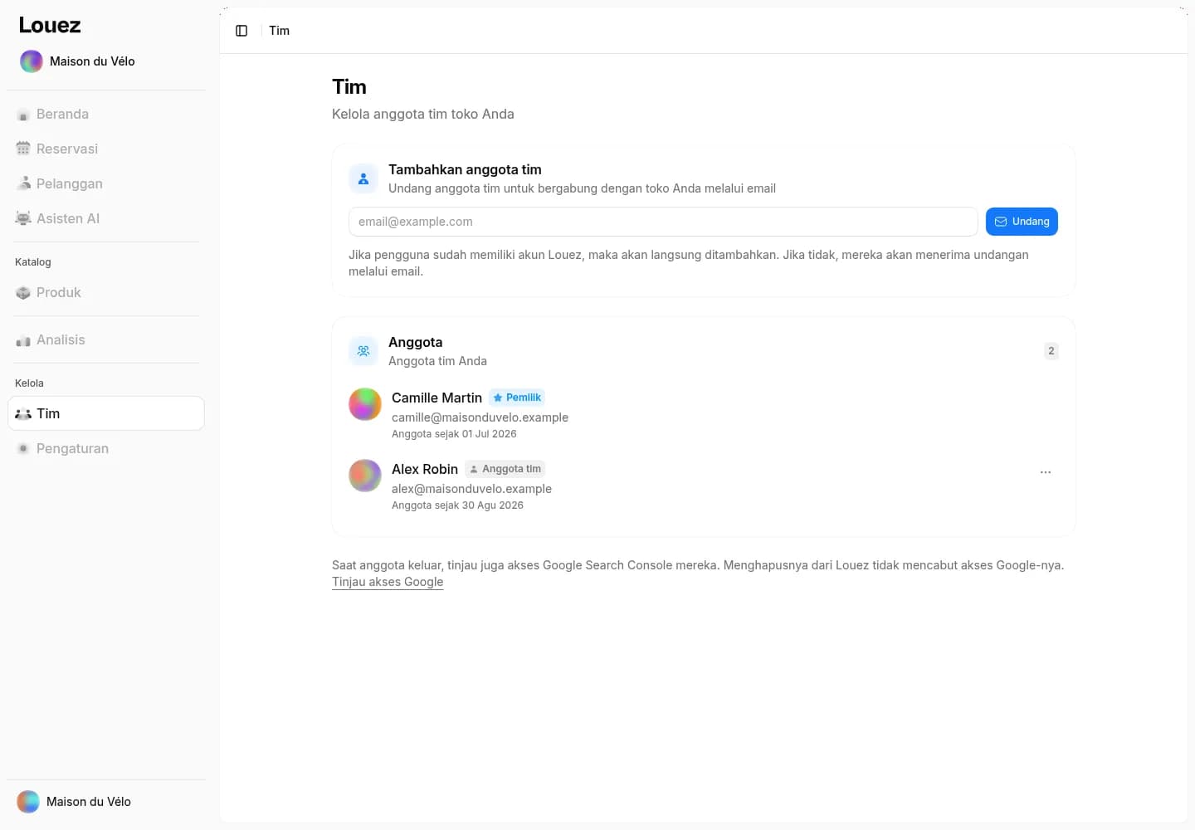Toggle the sidebar panel icon
The image size is (1195, 830).
pyautogui.click(x=241, y=31)
